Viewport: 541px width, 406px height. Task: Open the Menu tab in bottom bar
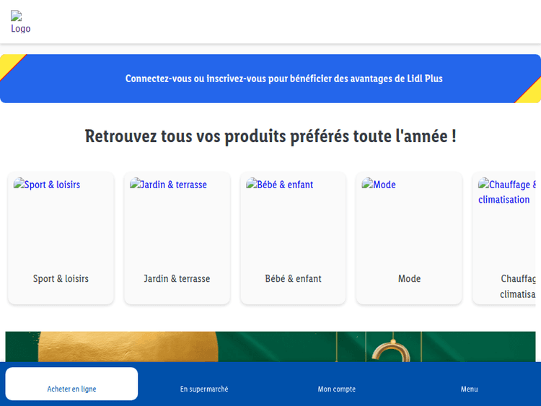click(x=470, y=389)
